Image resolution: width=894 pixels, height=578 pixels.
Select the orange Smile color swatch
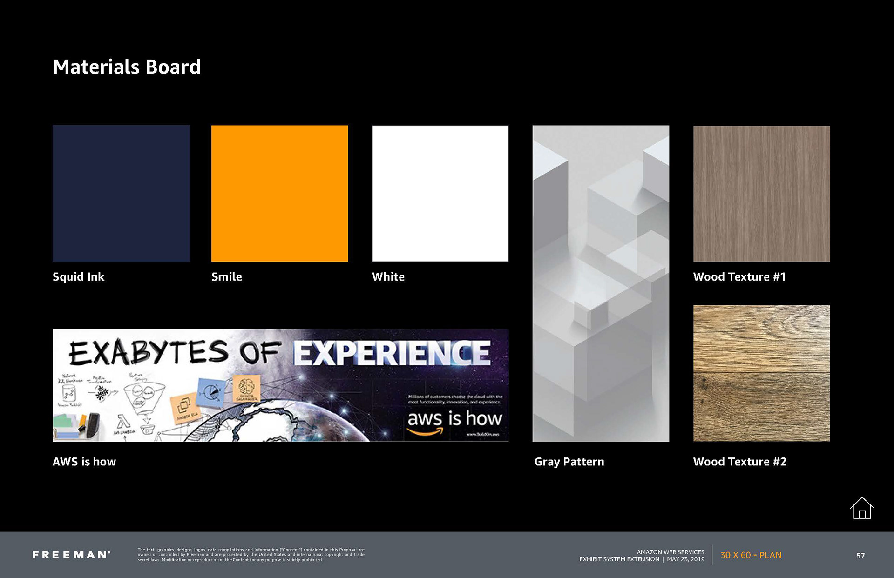point(279,194)
